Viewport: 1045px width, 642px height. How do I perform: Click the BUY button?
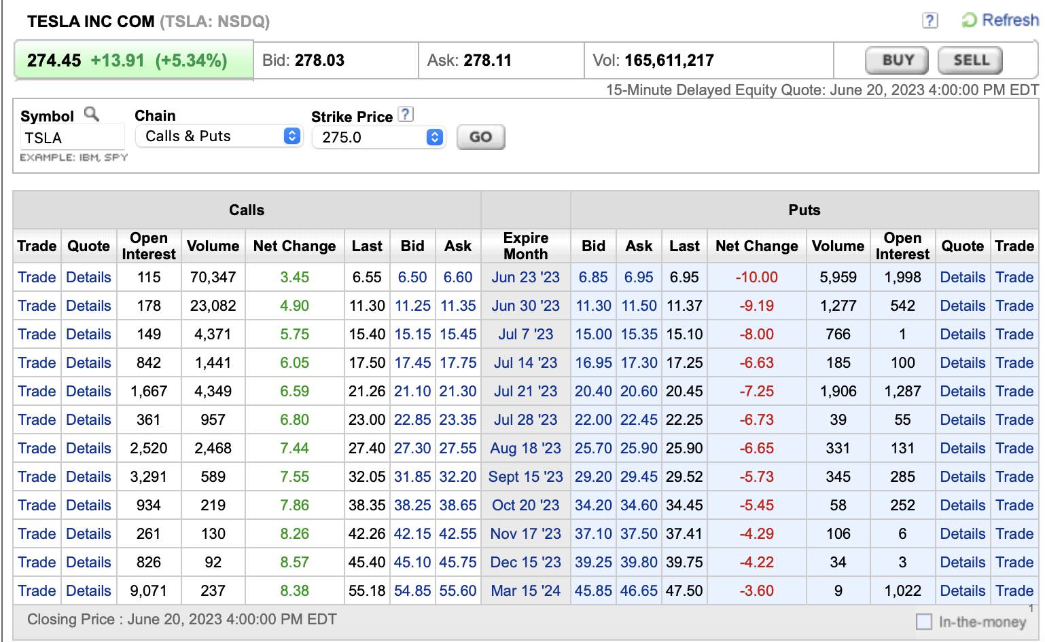tap(897, 60)
